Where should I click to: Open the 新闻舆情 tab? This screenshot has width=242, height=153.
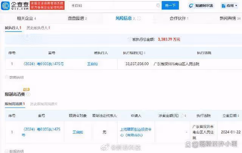pos(230,19)
